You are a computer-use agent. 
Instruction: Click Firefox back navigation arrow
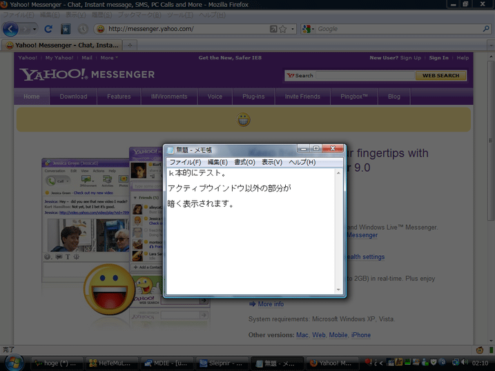(x=10, y=30)
